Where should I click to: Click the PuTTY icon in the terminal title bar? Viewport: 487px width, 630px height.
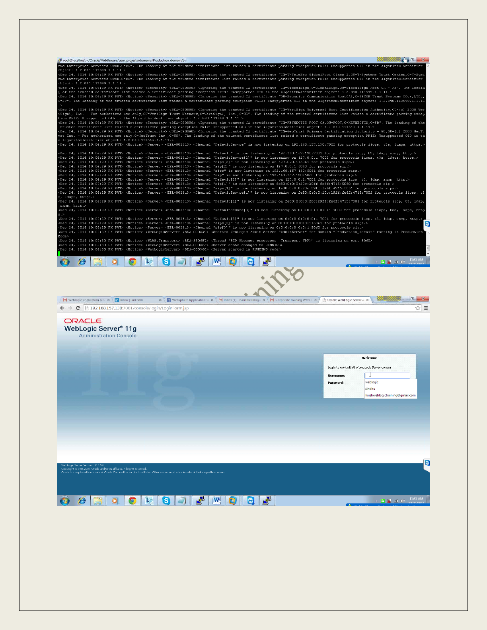[x=60, y=60]
